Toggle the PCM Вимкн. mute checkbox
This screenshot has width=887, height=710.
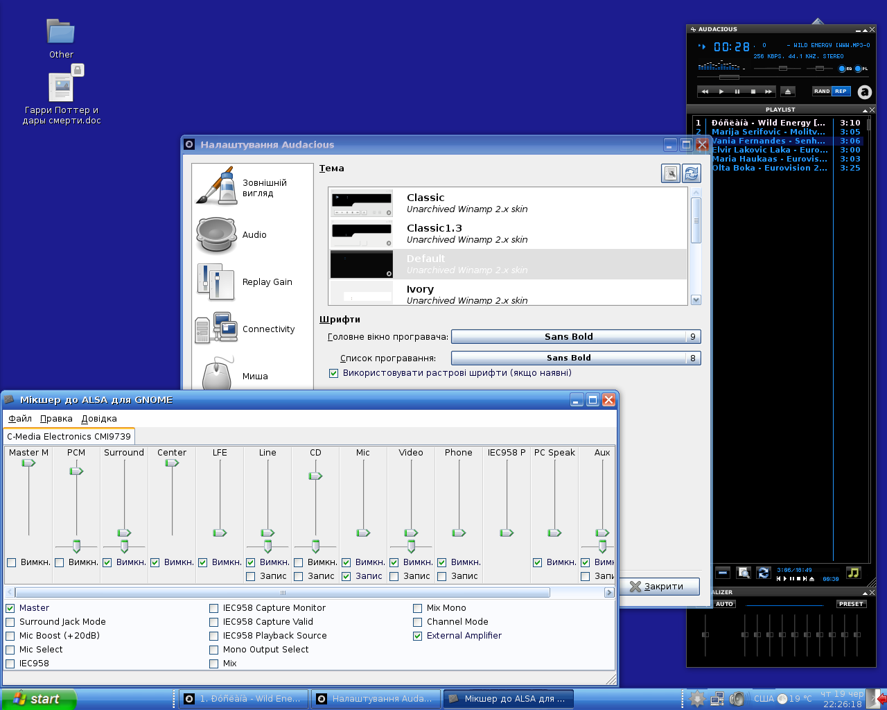pos(59,562)
